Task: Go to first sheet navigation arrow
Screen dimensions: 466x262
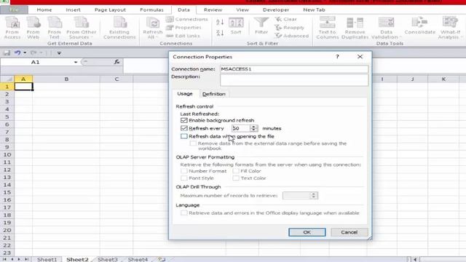Action: (x=4, y=259)
